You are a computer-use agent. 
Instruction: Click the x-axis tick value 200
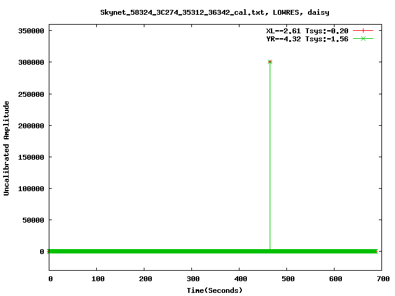tap(146, 279)
